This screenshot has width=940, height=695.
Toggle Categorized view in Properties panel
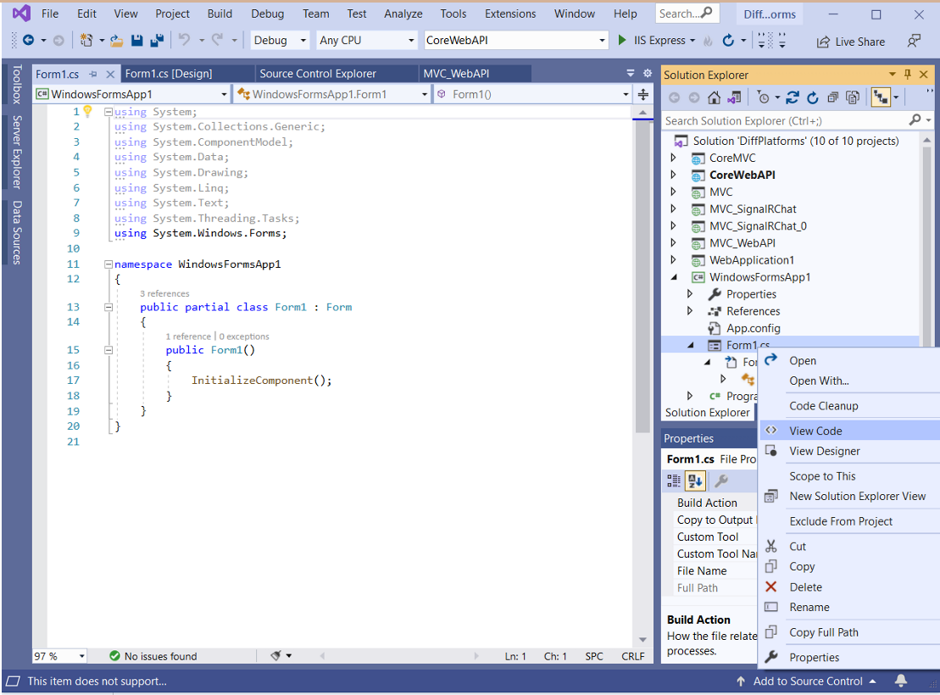coord(674,481)
